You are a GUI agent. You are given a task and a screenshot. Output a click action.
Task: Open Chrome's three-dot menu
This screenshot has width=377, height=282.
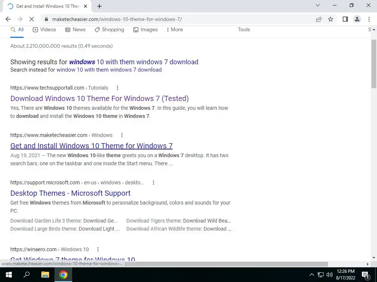pos(369,19)
